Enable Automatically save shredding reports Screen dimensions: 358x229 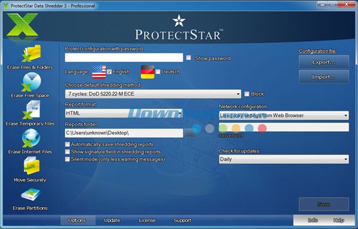67,144
